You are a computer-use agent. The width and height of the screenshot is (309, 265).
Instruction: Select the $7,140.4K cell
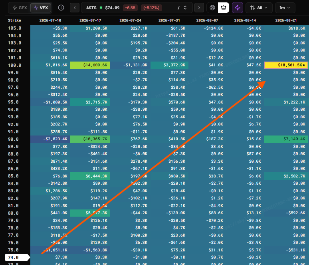point(287,139)
